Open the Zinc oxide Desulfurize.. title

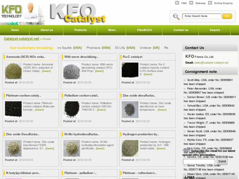click(x=23, y=134)
